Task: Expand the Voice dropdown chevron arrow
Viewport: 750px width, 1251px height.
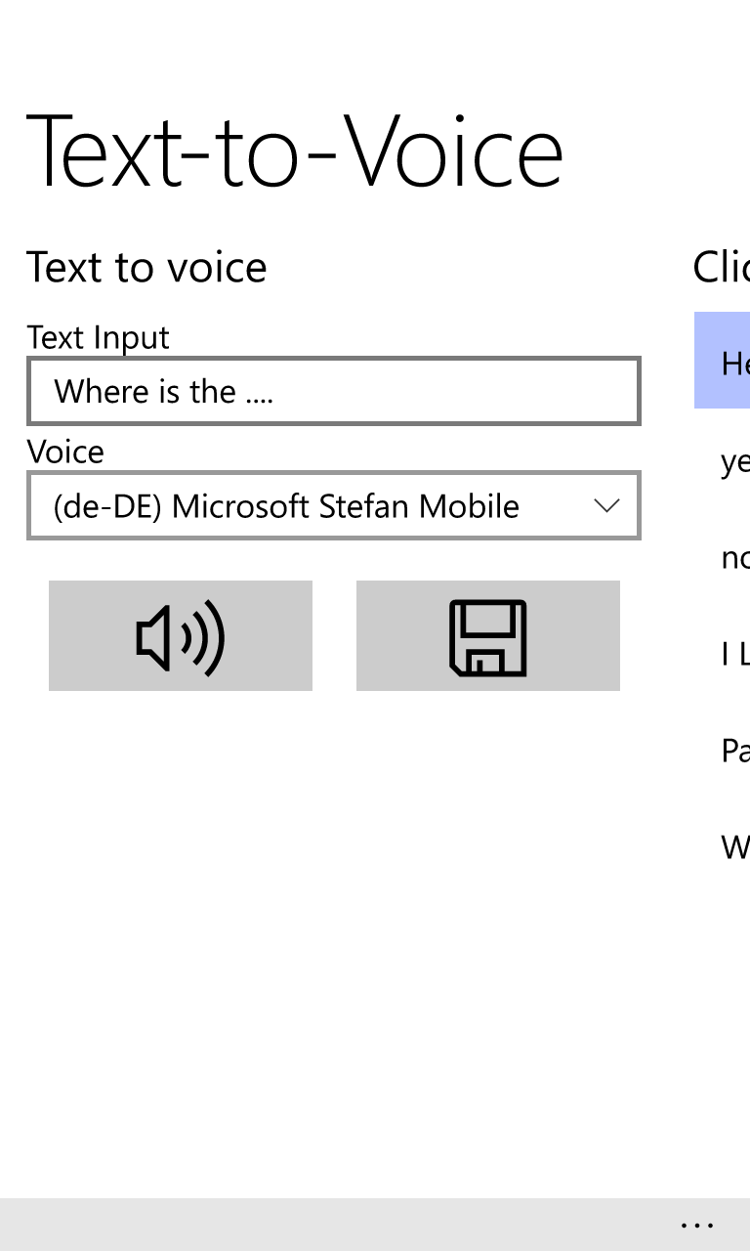Action: click(606, 506)
